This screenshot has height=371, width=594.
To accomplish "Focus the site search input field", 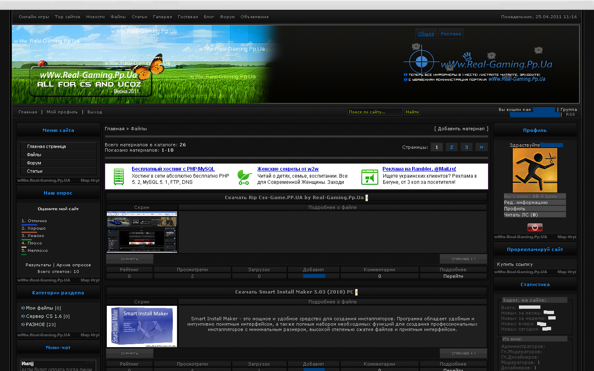I will click(375, 112).
